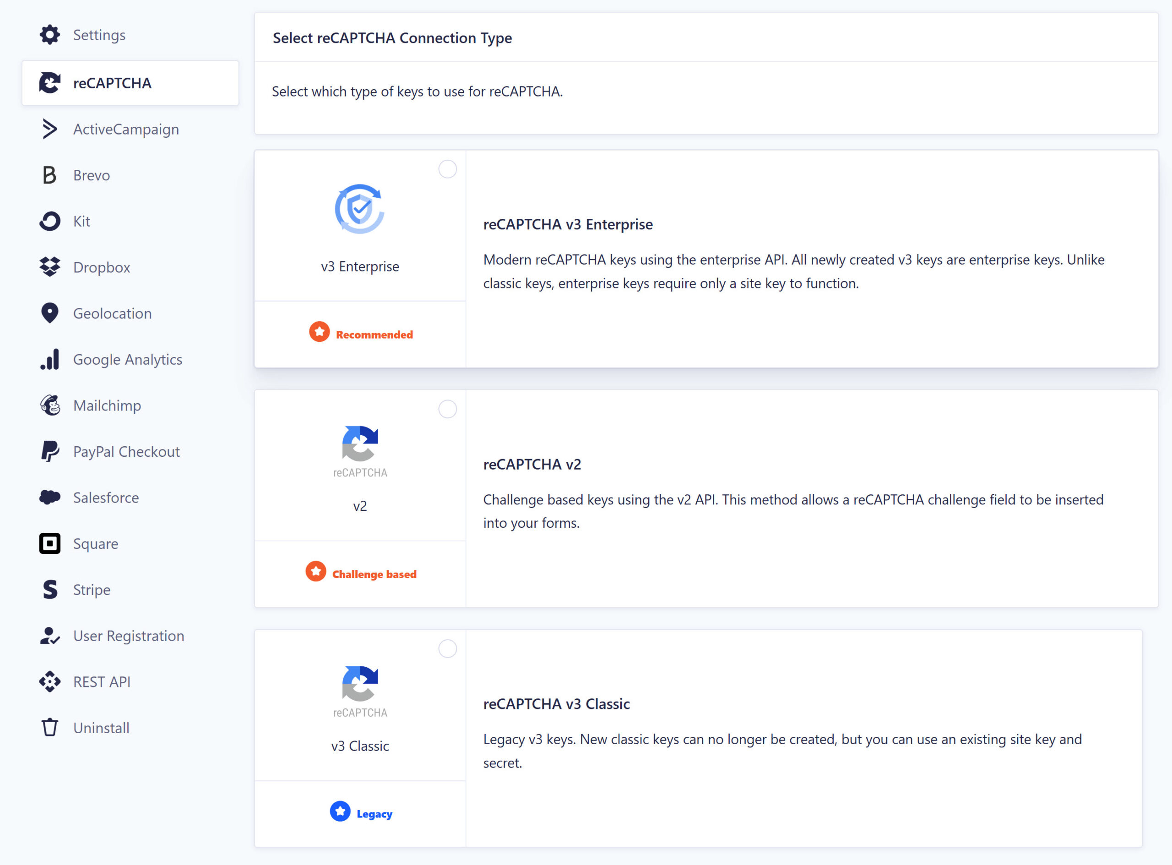Select the v3 Enterprise radio button

point(448,169)
